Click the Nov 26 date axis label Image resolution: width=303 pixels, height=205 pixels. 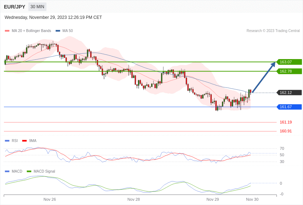tap(50, 199)
